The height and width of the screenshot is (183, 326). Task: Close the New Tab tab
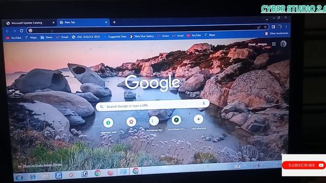[106, 22]
